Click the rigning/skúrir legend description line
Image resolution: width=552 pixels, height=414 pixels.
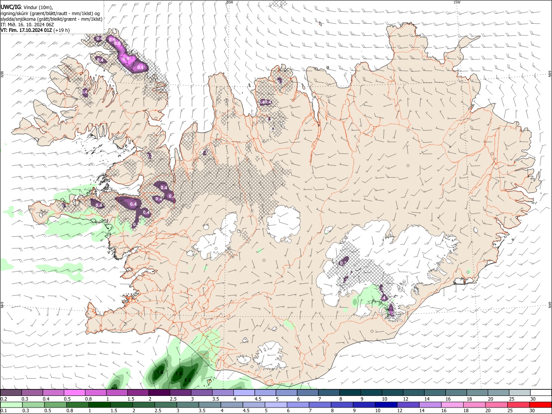(50, 13)
